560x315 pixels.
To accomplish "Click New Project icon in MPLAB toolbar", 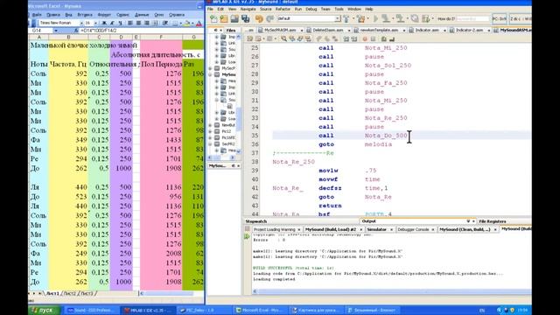I will 224,18.
